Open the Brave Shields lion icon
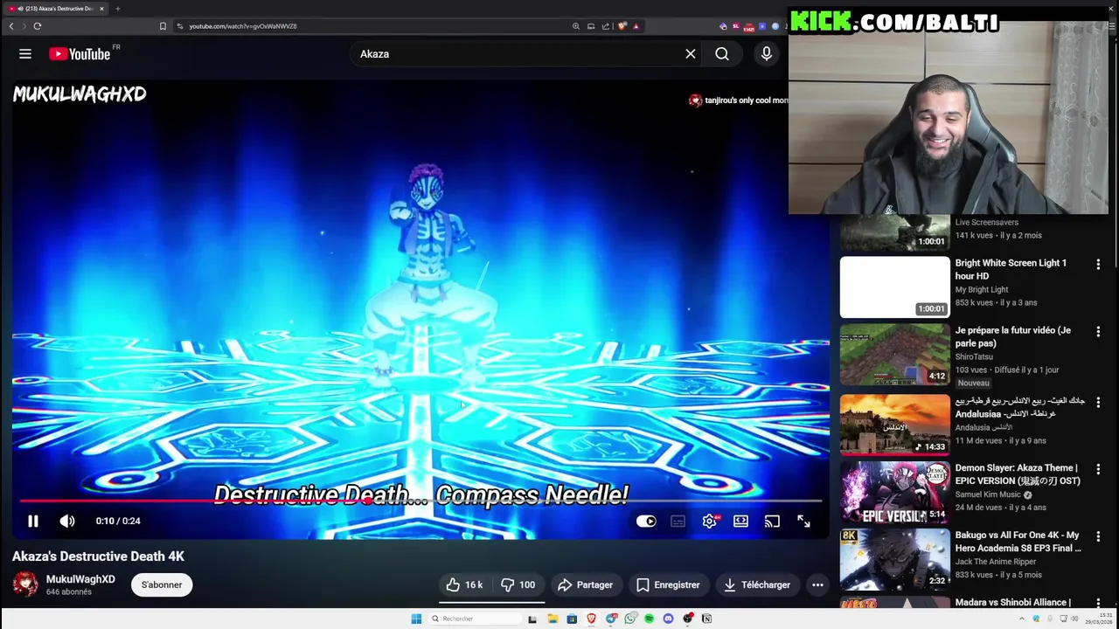 click(622, 26)
